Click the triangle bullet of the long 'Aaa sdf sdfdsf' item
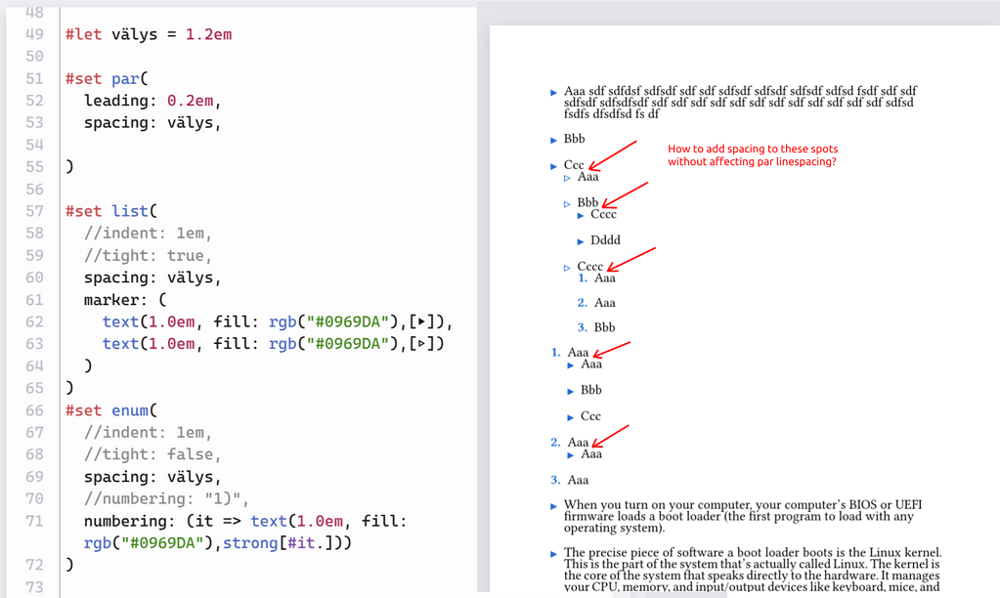 [554, 91]
